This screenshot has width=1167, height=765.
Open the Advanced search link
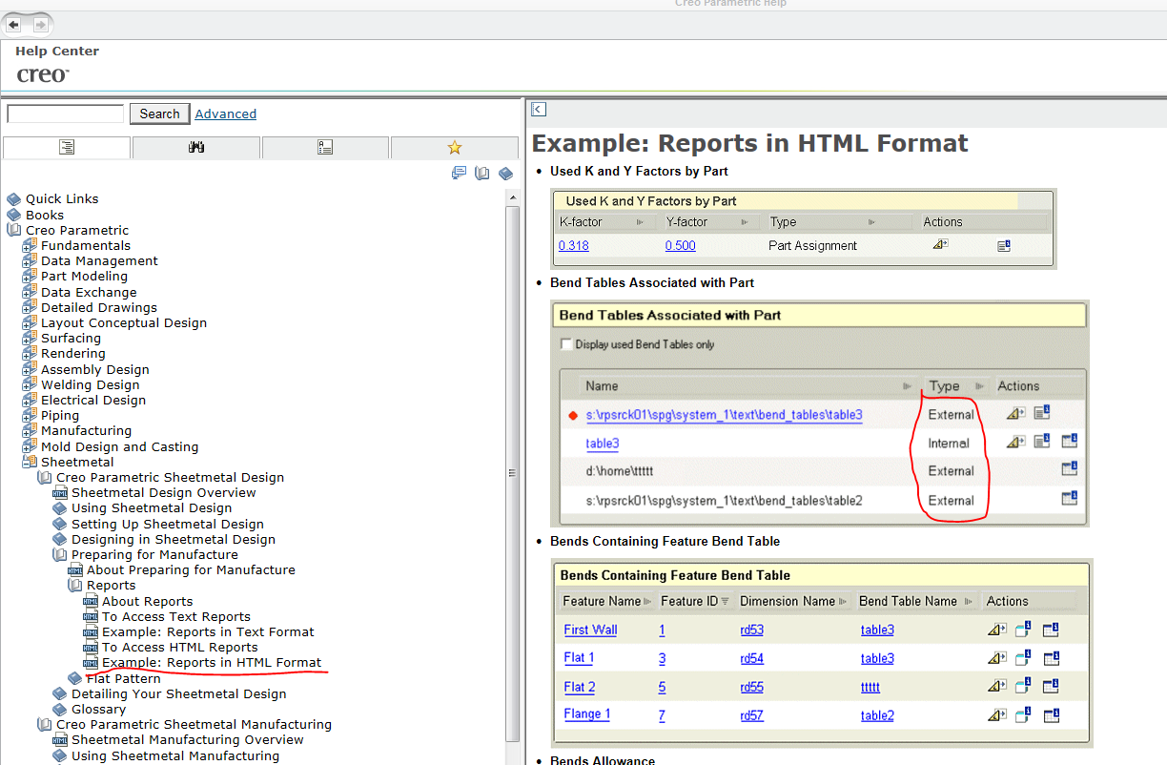click(225, 114)
